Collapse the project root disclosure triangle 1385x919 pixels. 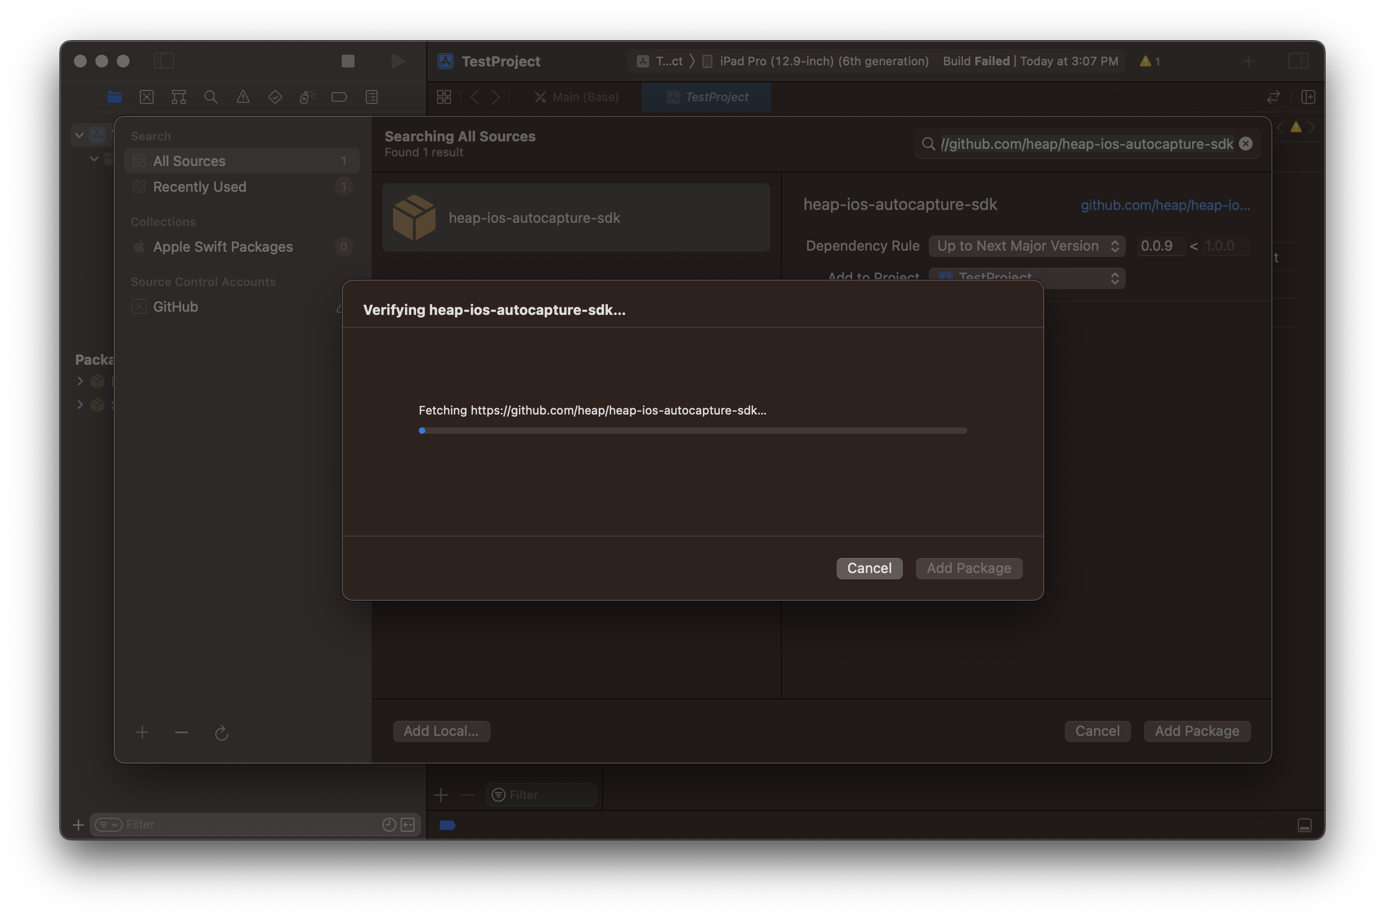(x=79, y=135)
